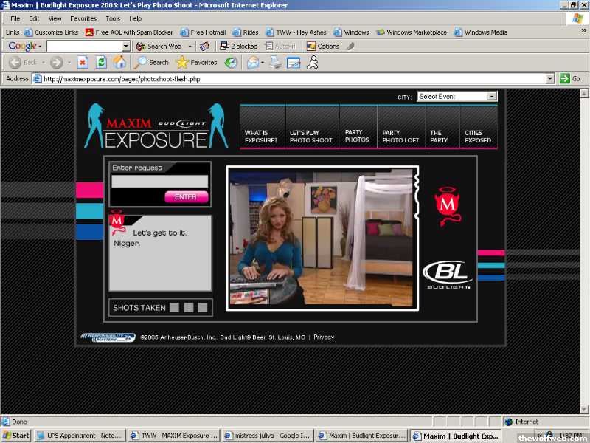Image resolution: width=590 pixels, height=443 pixels.
Task: Toggle the first Shots Taken box
Action: [174, 308]
